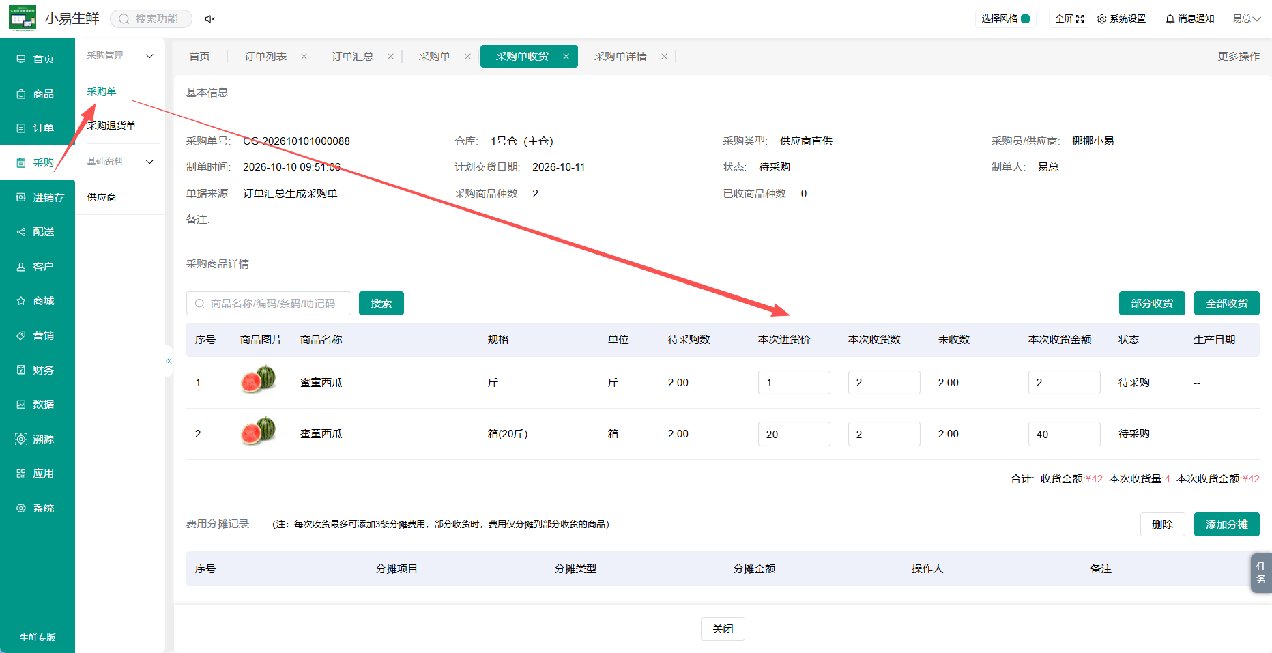Open the 采购退货单 menu item

[x=111, y=126]
